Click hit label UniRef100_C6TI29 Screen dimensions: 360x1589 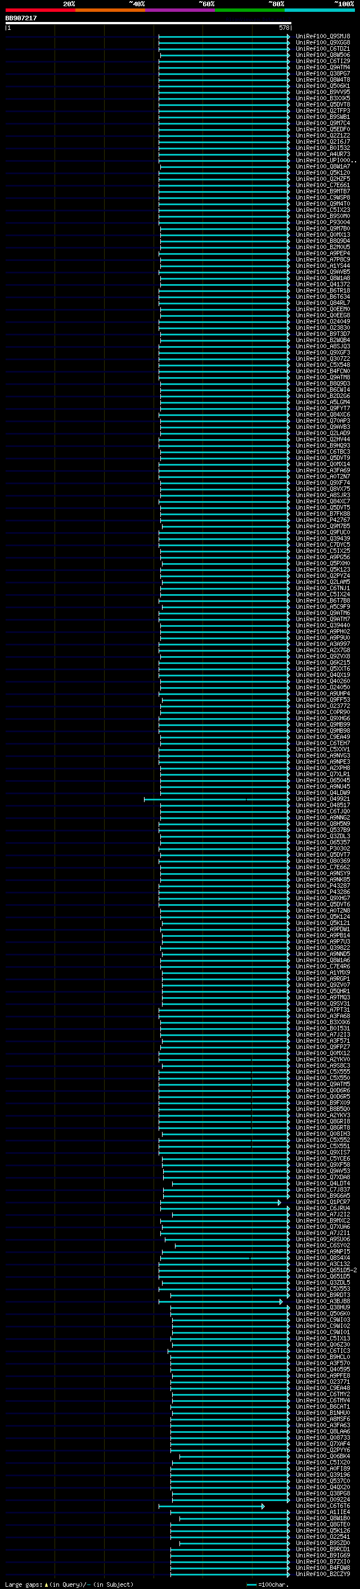point(322,61)
